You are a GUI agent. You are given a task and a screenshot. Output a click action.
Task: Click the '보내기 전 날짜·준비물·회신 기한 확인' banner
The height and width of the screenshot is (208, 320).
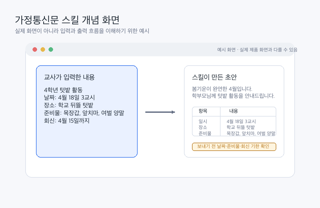pyautogui.click(x=234, y=147)
